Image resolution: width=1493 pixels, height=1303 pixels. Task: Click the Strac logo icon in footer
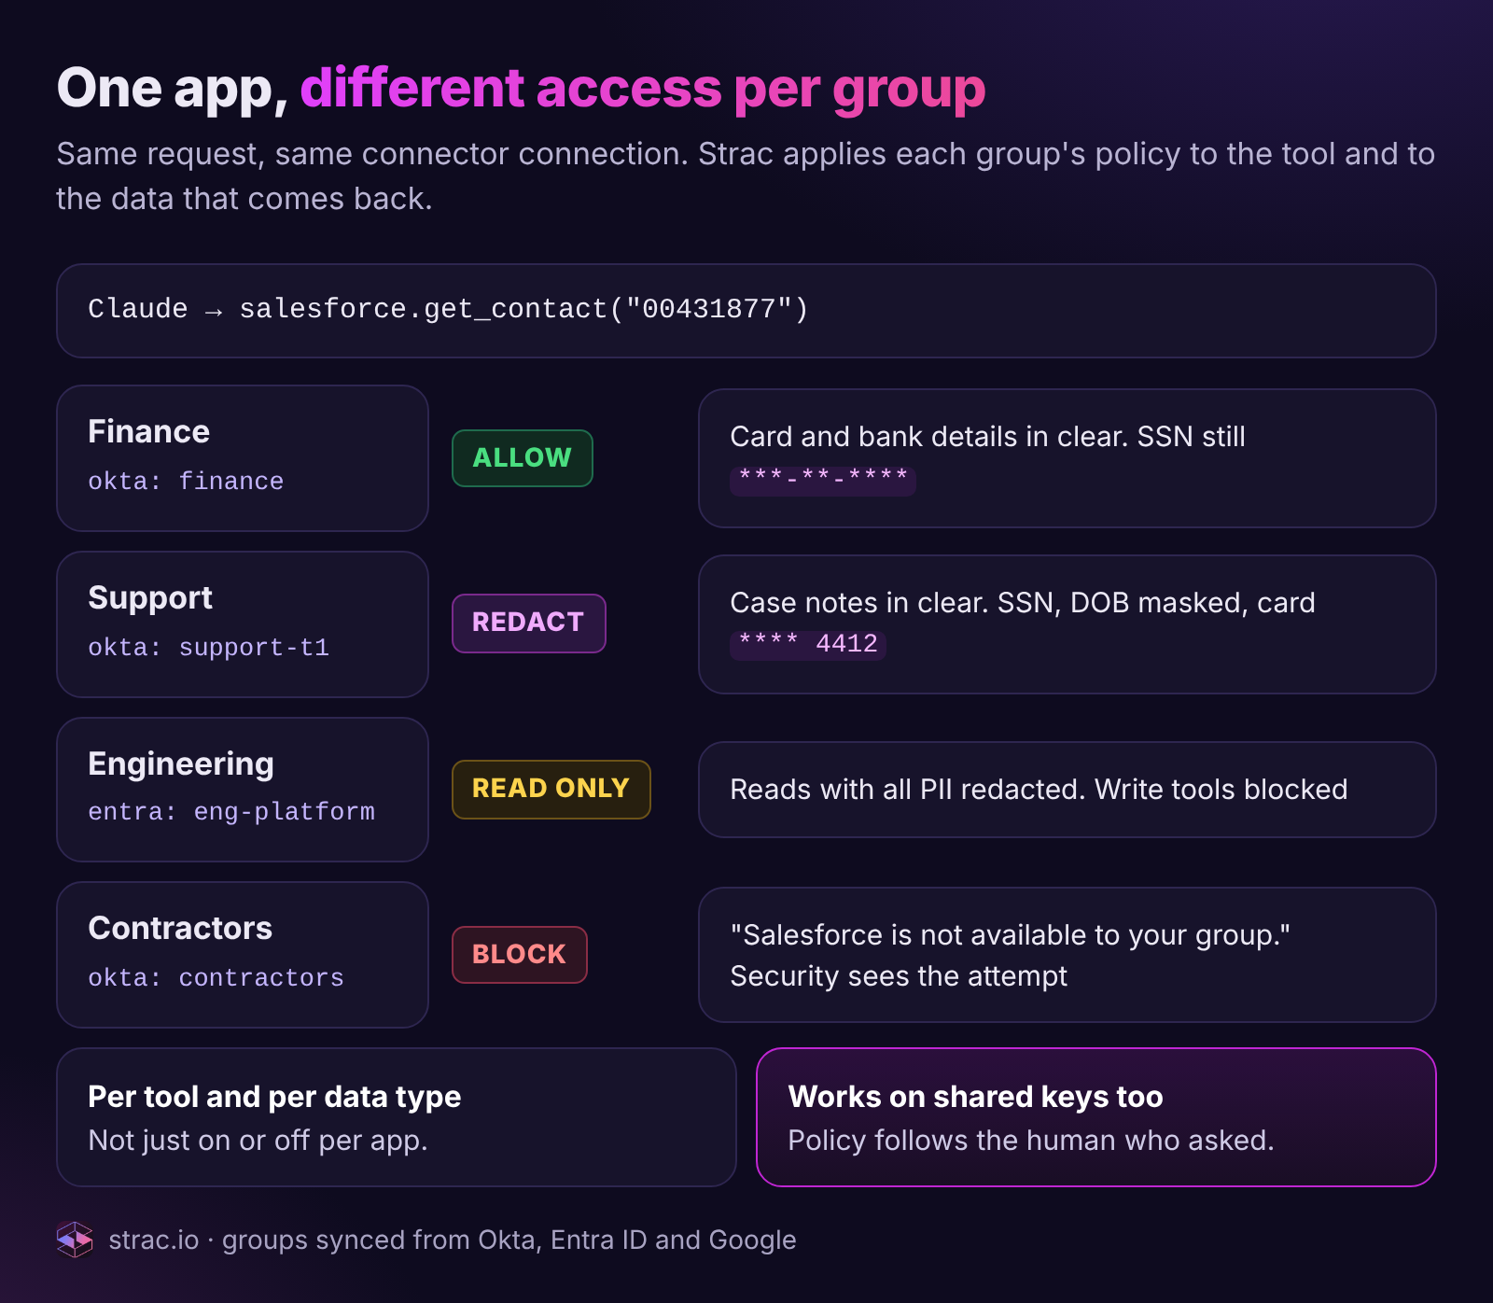tap(75, 1240)
